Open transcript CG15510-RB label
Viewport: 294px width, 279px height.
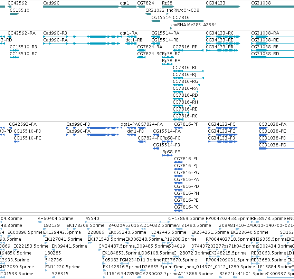click(23, 47)
